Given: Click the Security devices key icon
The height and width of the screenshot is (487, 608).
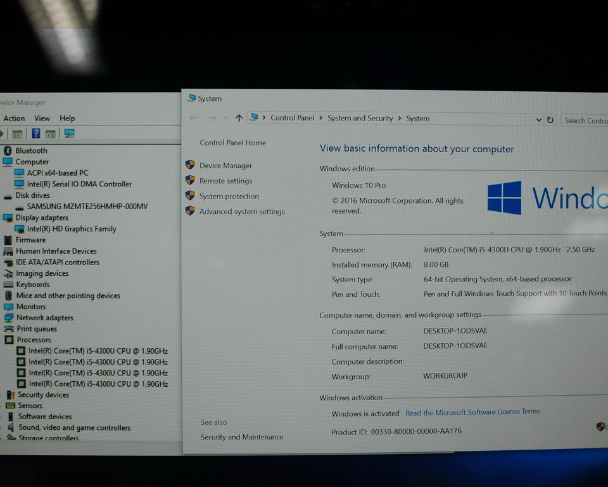Looking at the screenshot, I should tap(11, 395).
